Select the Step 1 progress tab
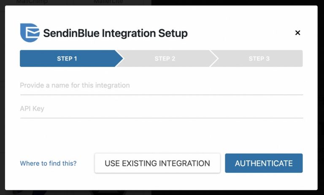Image resolution: width=324 pixels, height=195 pixels. (x=67, y=59)
